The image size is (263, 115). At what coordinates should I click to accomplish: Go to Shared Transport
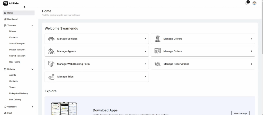pos(17,56)
